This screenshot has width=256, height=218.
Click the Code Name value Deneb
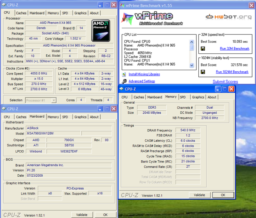click(x=41, y=28)
